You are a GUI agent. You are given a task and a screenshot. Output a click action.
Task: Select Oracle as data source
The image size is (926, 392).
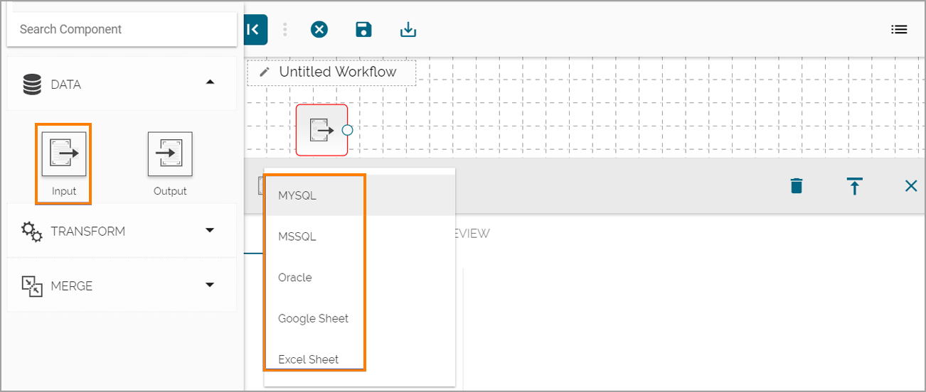295,278
